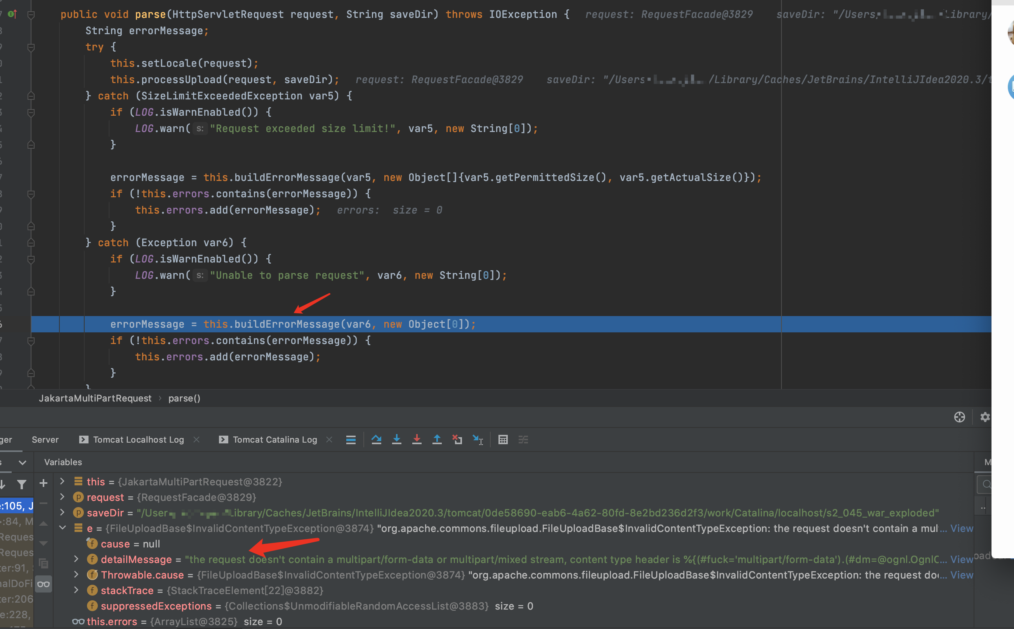
Task: Expand the saveDir variable node
Action: (63, 513)
